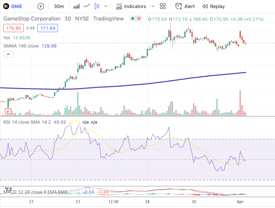Select the RSI 14 close legend

coord(27,122)
